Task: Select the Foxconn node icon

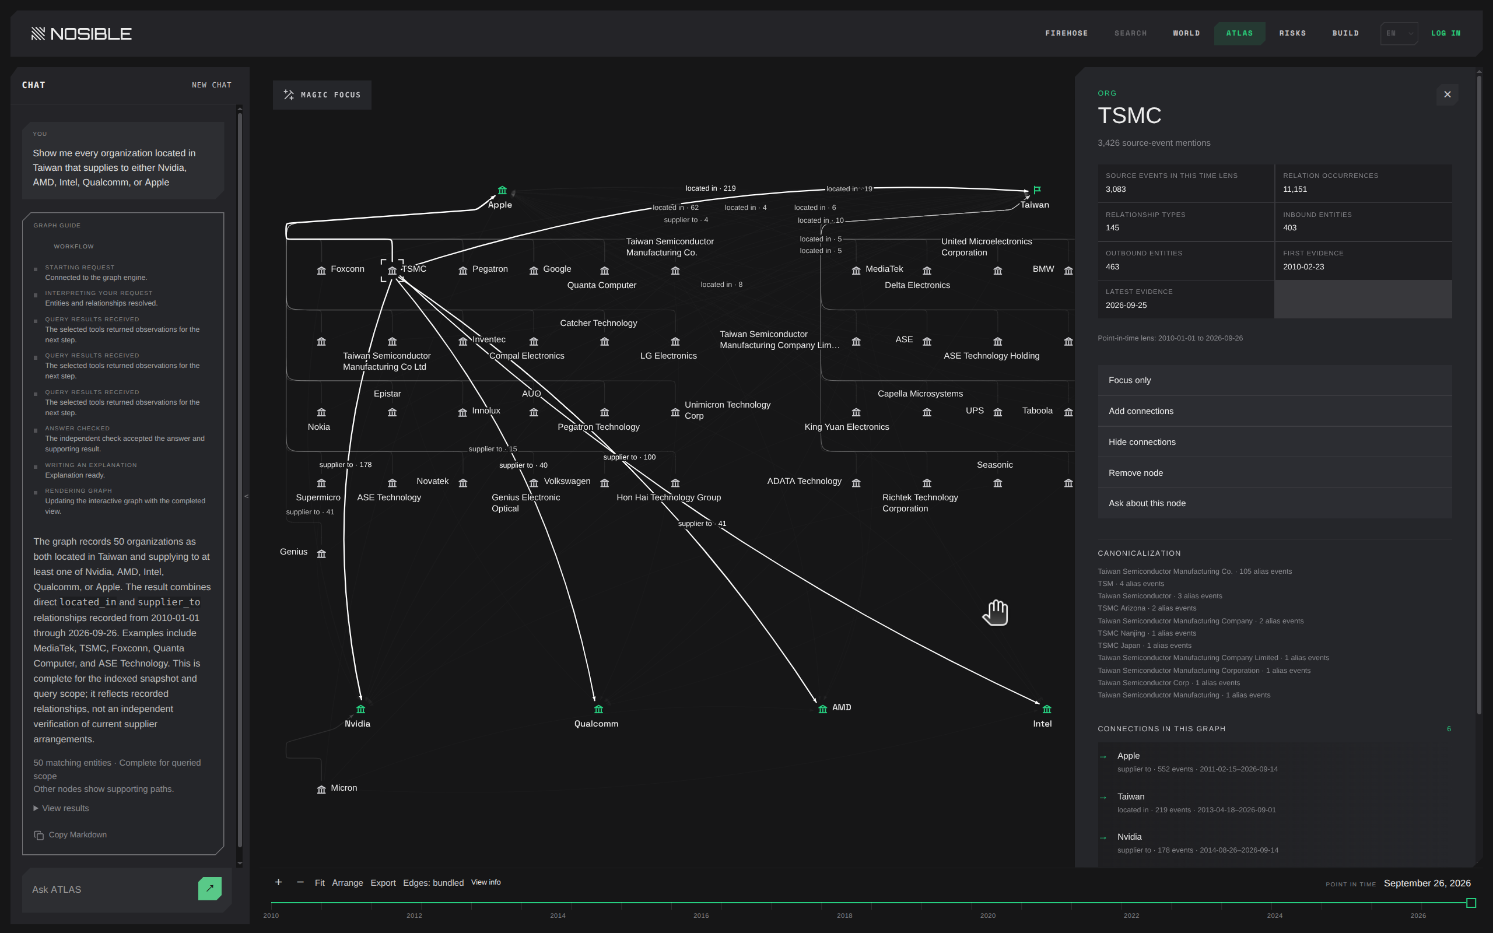Action: click(321, 270)
